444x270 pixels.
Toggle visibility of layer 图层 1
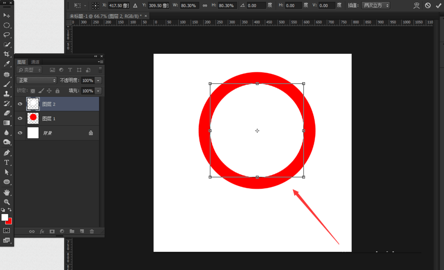click(x=20, y=119)
